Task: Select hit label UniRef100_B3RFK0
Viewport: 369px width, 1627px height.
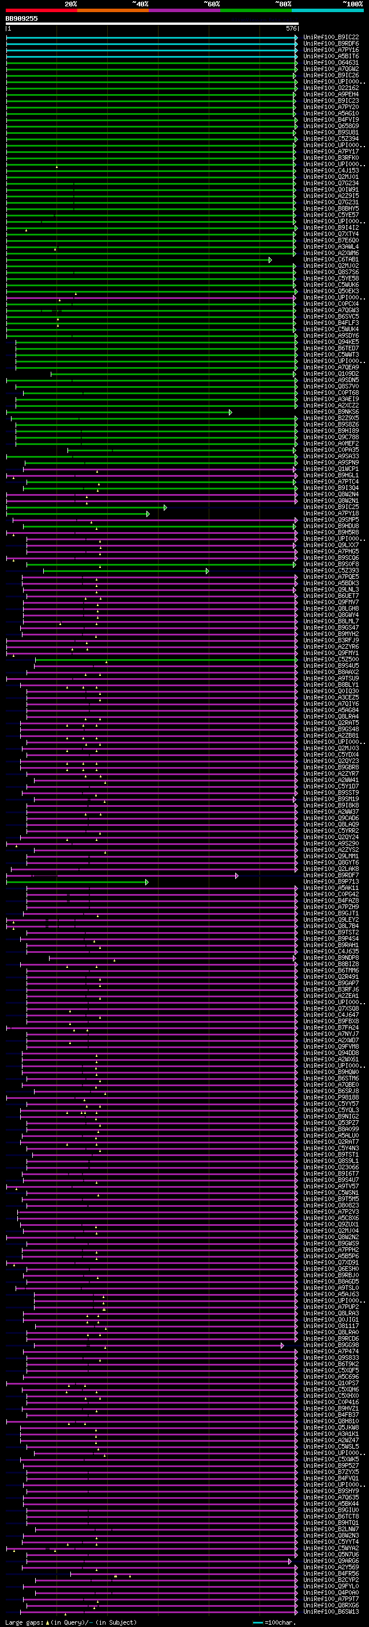Action: 330,158
